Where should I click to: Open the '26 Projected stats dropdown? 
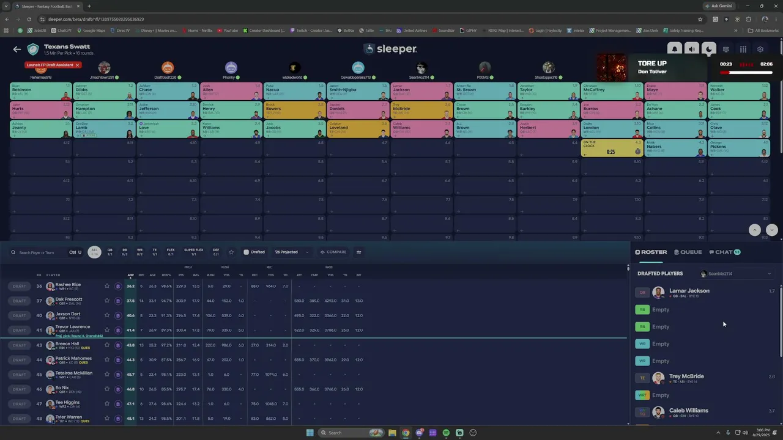[x=291, y=252]
